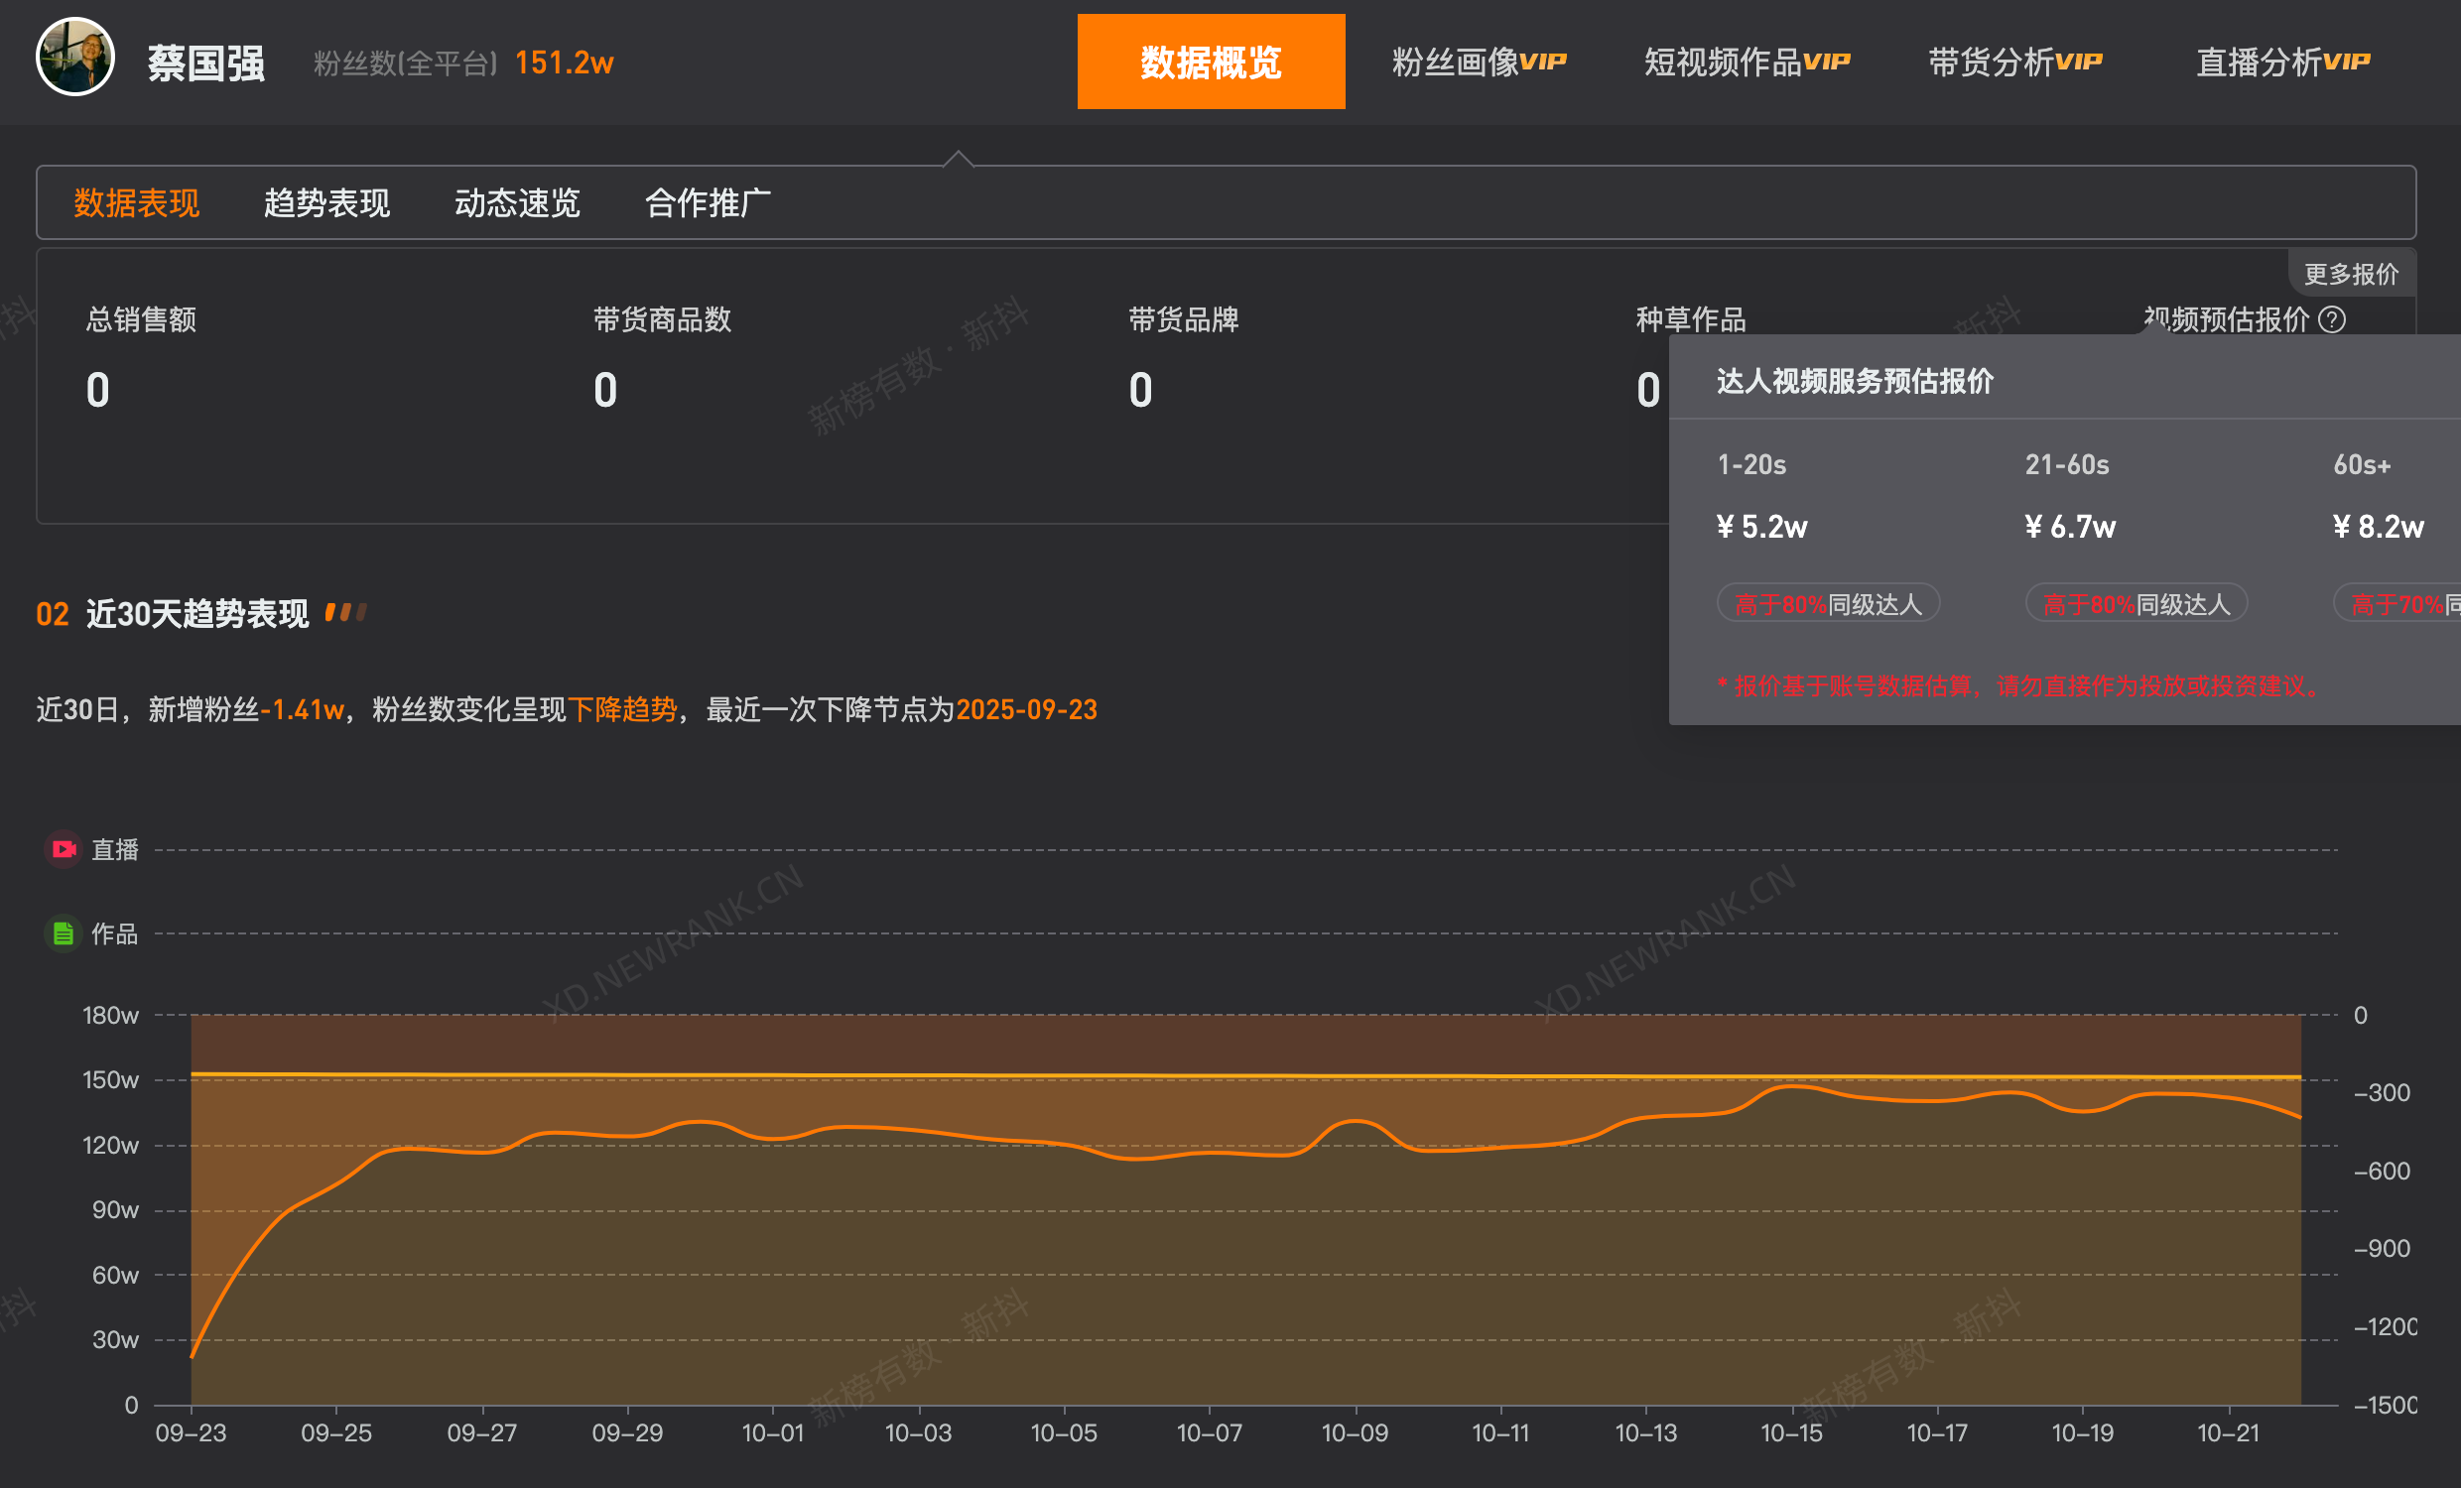Image resolution: width=2461 pixels, height=1488 pixels.
Task: Select the 数据概览 navigation tab
Action: point(1210,62)
